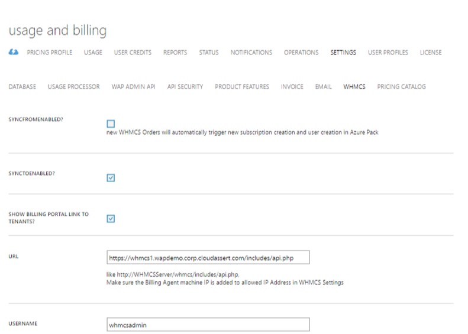Click the USERNAME field label
Image resolution: width=468 pixels, height=334 pixels.
23,323
